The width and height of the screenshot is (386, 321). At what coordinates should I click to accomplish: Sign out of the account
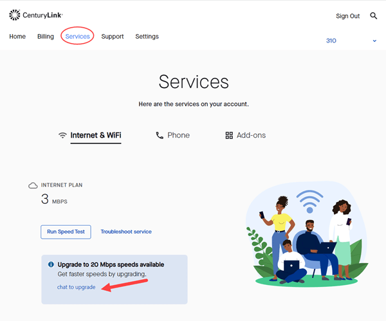[x=347, y=16]
